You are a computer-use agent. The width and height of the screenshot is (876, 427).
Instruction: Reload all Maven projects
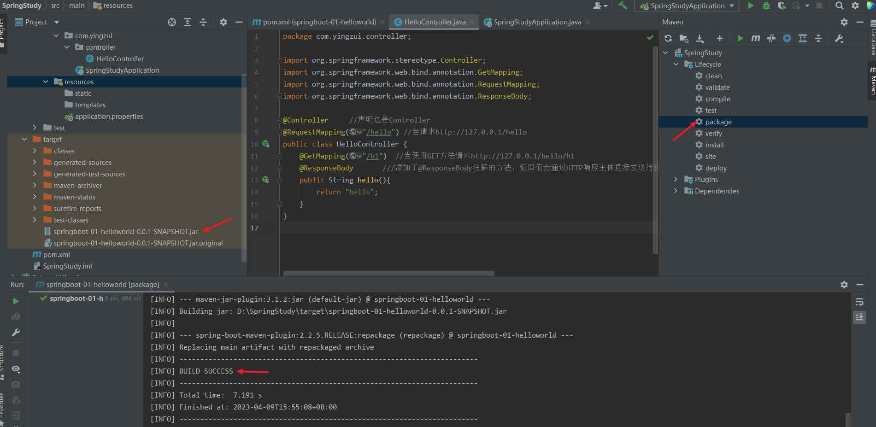(x=668, y=39)
